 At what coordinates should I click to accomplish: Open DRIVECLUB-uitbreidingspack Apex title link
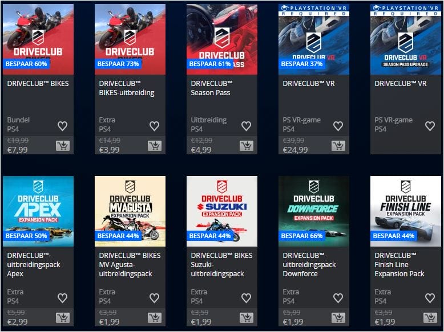[34, 264]
